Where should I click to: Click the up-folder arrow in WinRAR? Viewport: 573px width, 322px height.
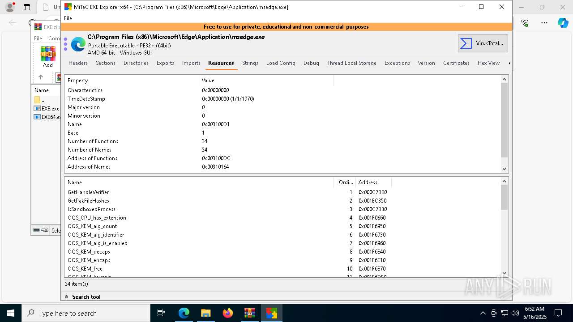40,77
